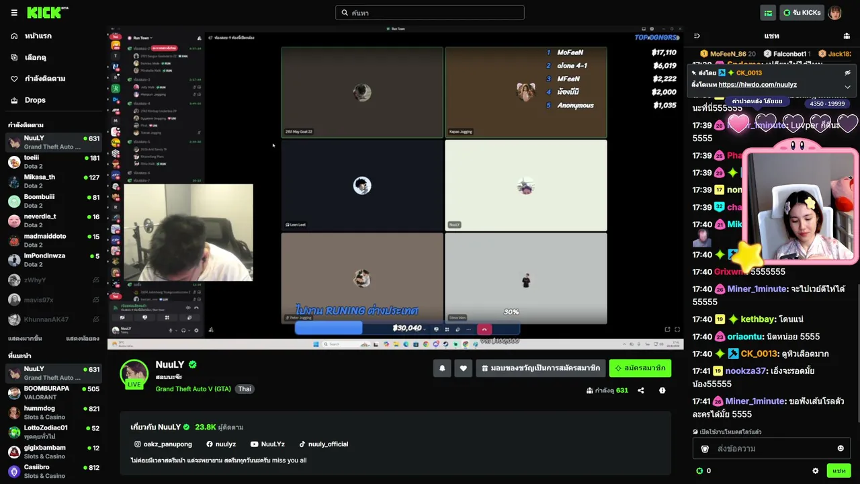Screen dimensions: 860x484
Task: Open the chat viewers list icon
Action: pos(847,36)
